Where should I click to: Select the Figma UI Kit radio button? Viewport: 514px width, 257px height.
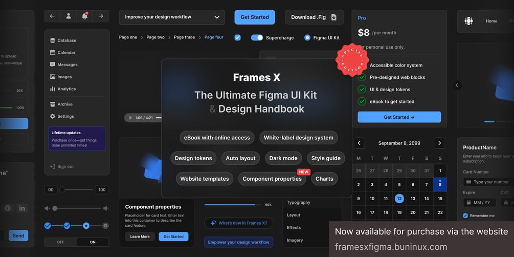pos(307,38)
